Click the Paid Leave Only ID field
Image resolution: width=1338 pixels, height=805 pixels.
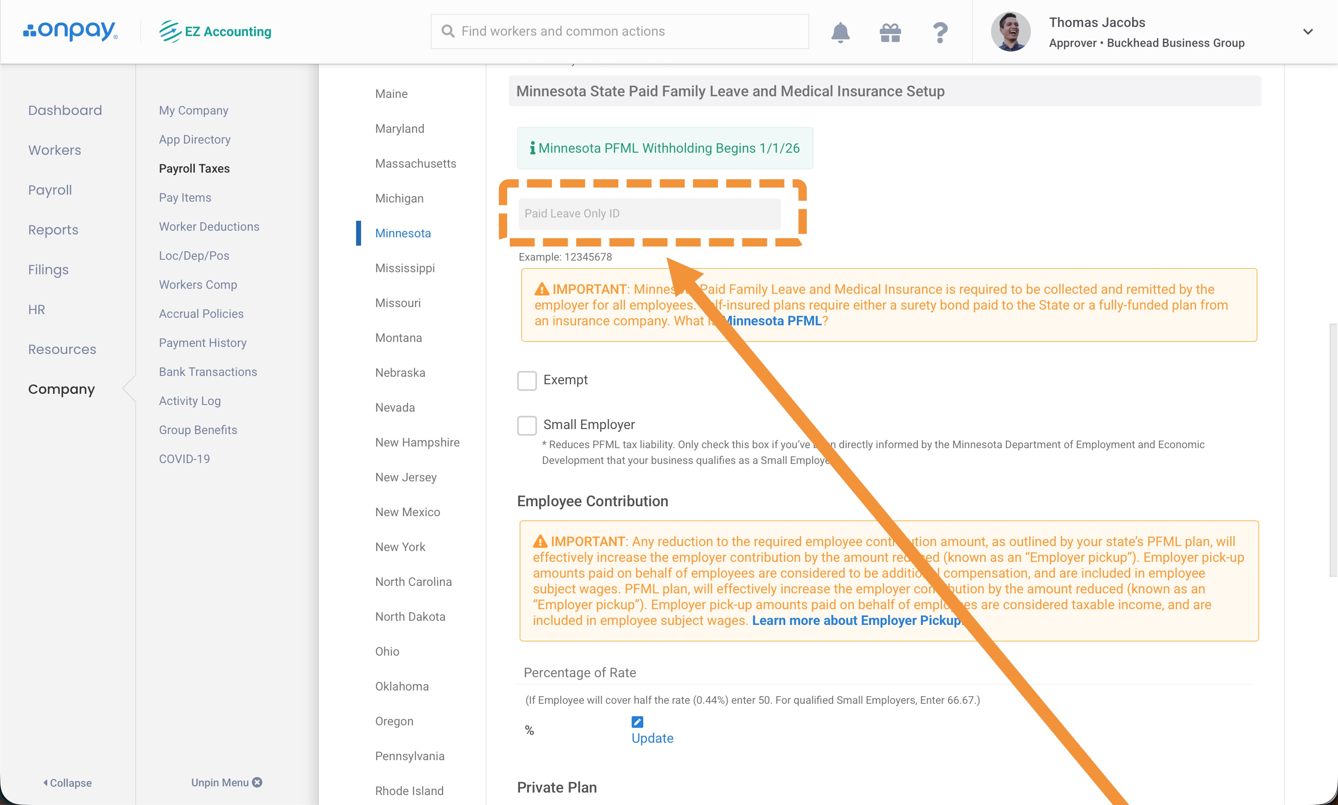tap(649, 214)
